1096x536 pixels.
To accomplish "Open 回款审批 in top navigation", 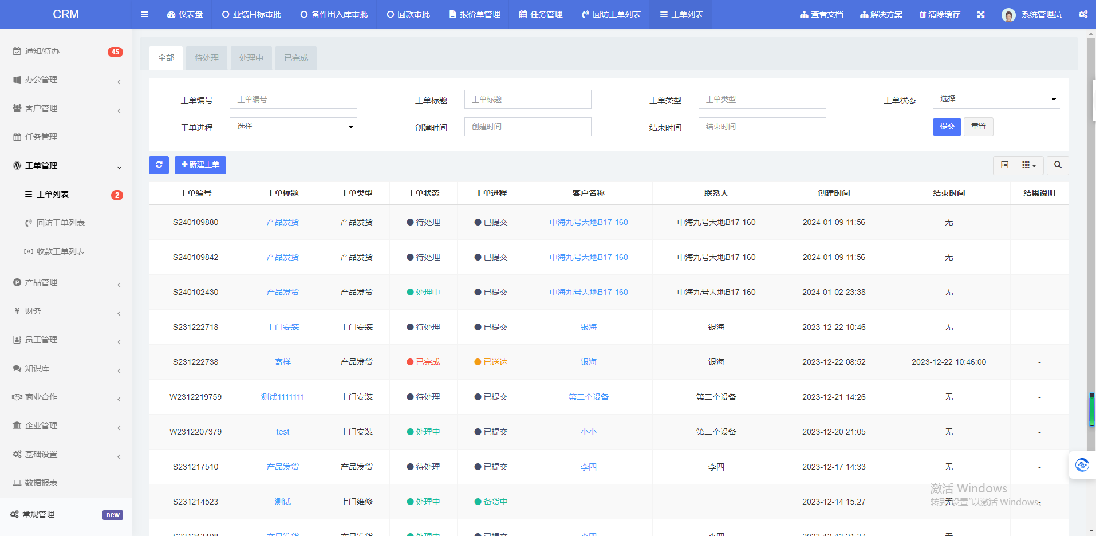I will click(x=408, y=14).
